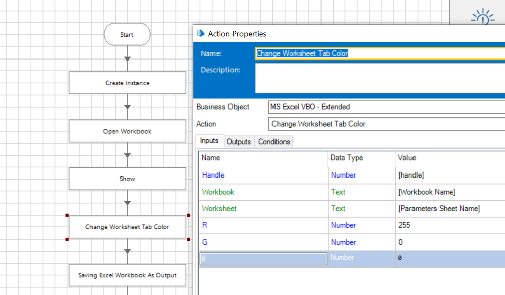Switch to the Outputs tab
Image resolution: width=505 pixels, height=295 pixels.
click(x=239, y=142)
